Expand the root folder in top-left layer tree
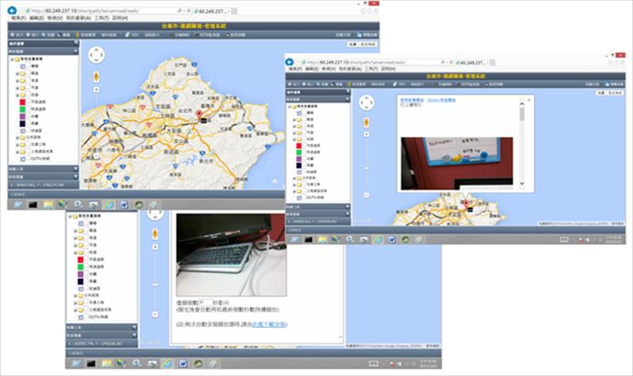 coord(11,58)
